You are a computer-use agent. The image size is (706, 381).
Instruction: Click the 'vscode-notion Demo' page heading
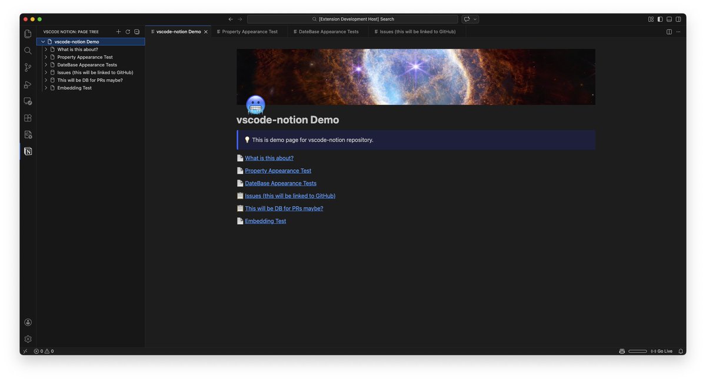(288, 120)
